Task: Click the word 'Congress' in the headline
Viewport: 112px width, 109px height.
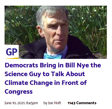Action: 18,92
